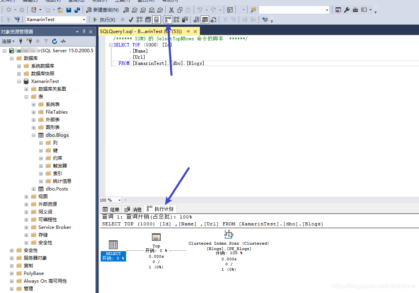Switch to the 结果 results tab
The height and width of the screenshot is (293, 419).
pyautogui.click(x=111, y=209)
